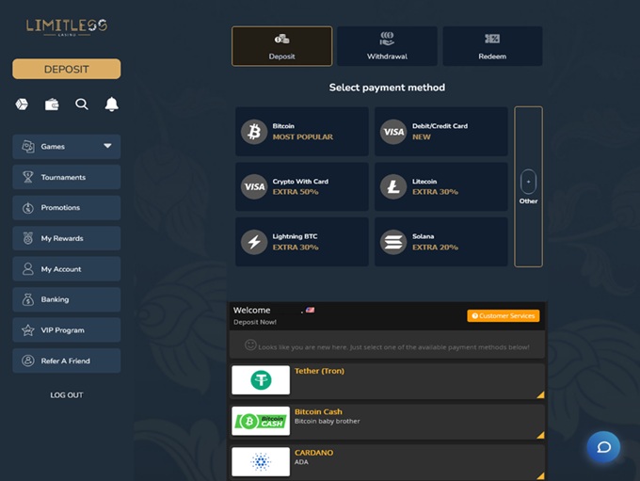The width and height of the screenshot is (640, 481).
Task: Expand the Other payment methods panel
Action: pyautogui.click(x=528, y=186)
